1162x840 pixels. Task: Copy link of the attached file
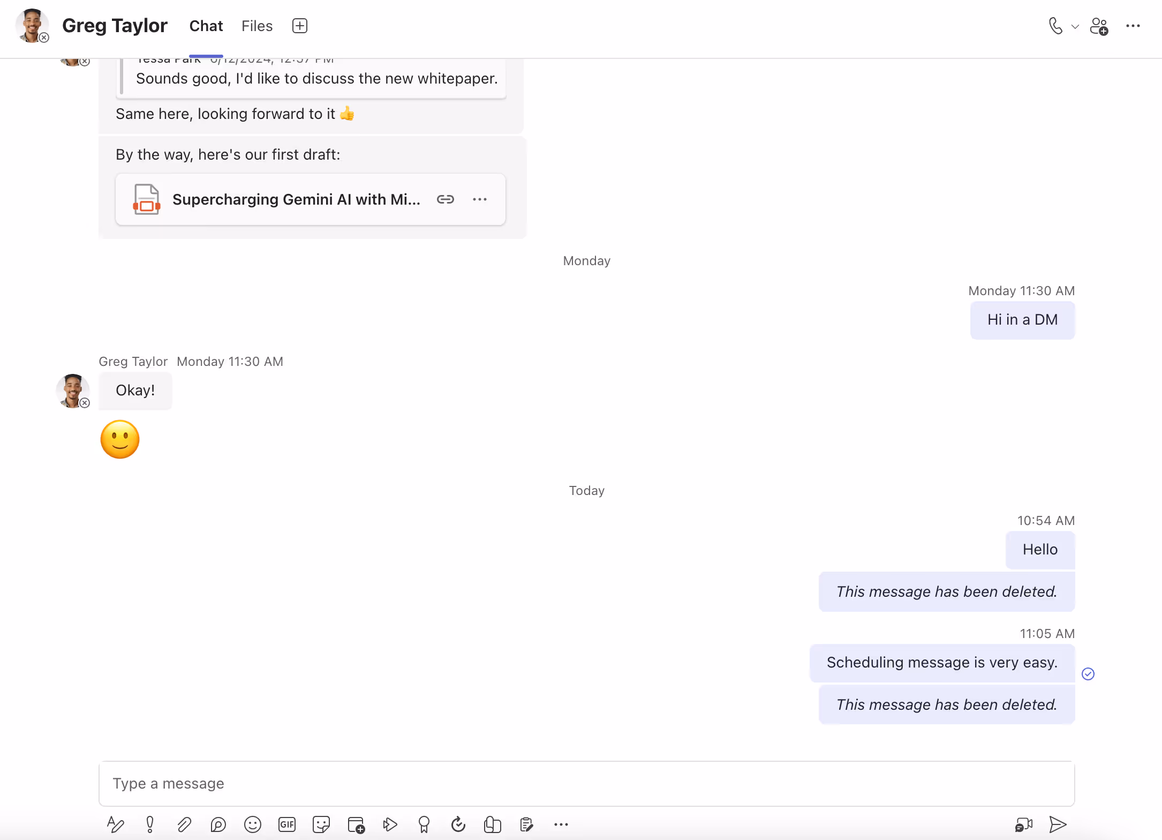tap(446, 199)
